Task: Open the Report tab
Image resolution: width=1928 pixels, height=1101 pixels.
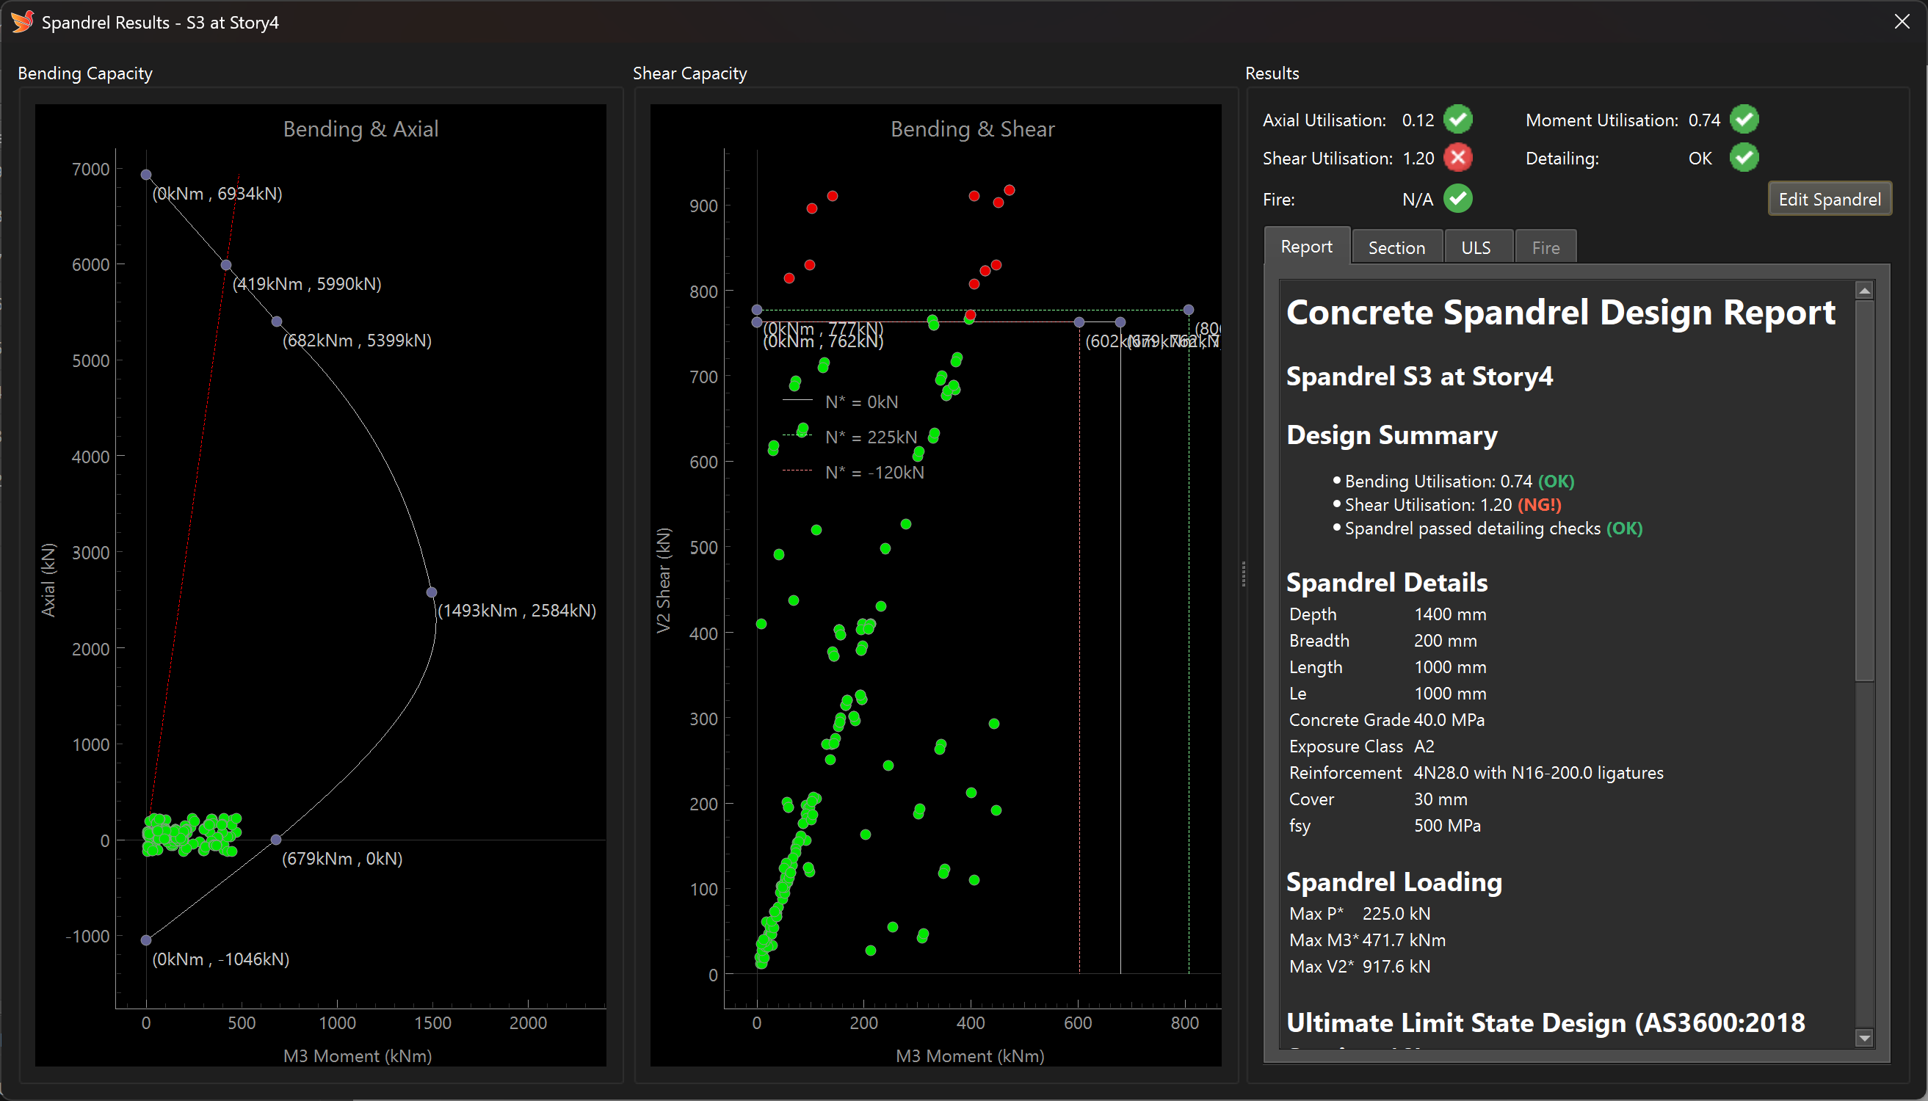Action: click(x=1306, y=247)
